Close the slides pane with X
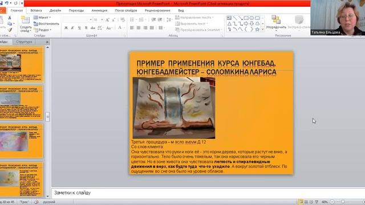This screenshot has height=205, width=365. click(47, 42)
